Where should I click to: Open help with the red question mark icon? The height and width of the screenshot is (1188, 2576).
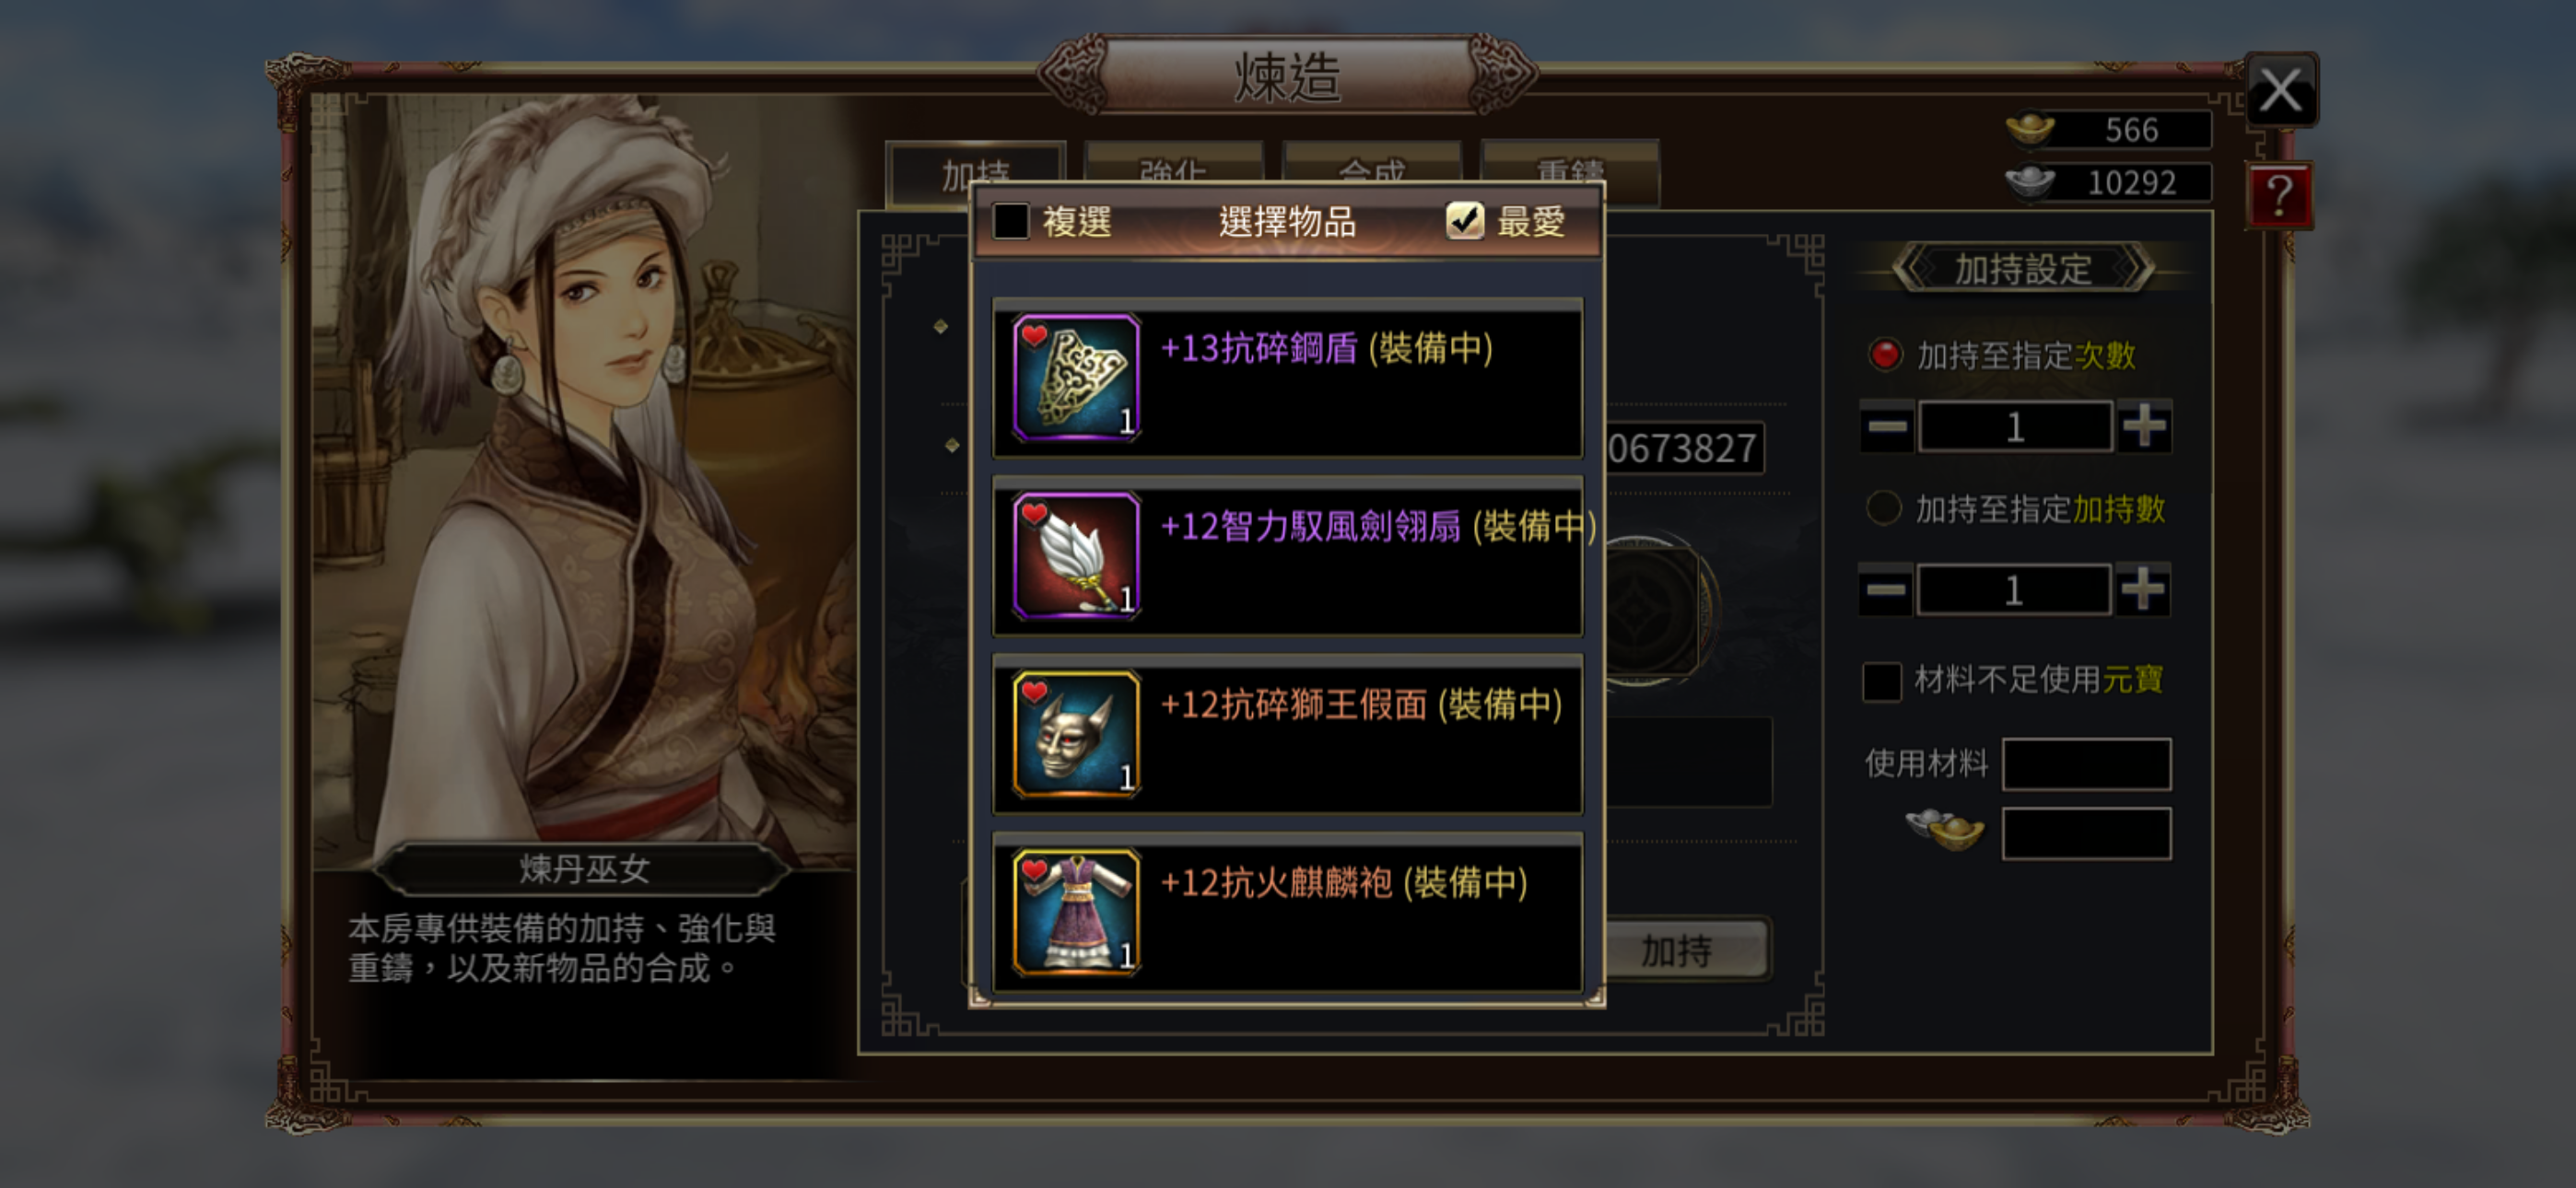point(2279,195)
